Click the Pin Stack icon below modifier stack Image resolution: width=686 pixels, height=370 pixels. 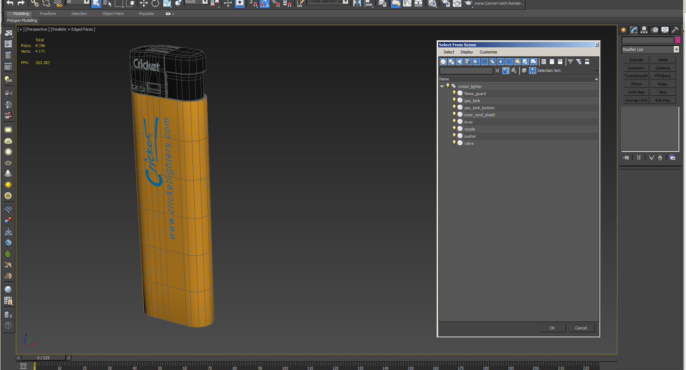coord(626,158)
